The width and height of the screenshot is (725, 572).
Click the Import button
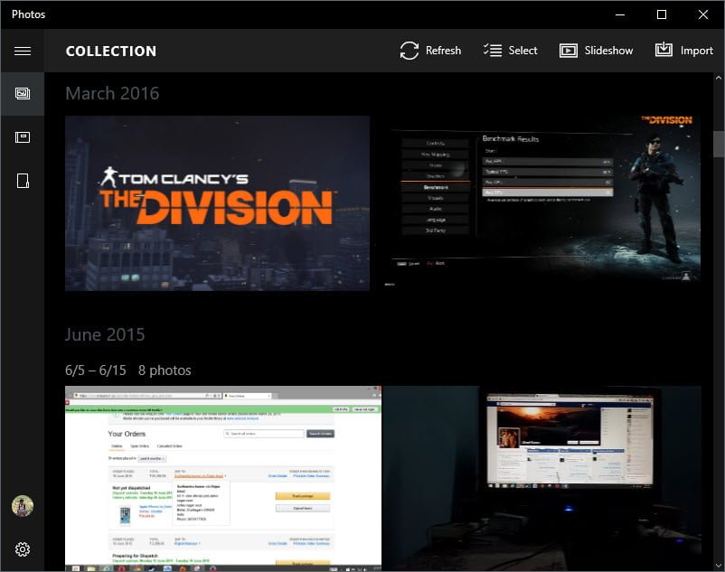tap(684, 51)
